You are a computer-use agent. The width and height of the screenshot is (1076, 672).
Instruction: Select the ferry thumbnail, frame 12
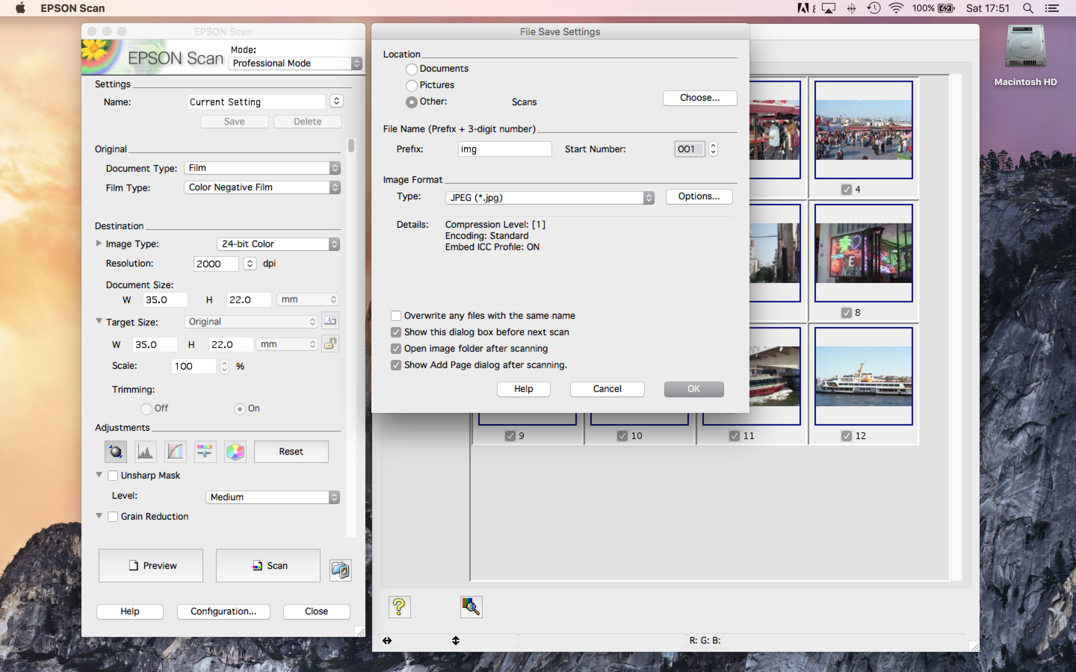click(x=863, y=376)
